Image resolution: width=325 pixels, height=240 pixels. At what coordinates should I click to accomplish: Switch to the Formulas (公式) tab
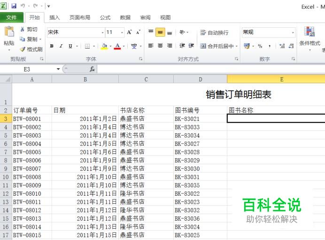click(x=105, y=17)
